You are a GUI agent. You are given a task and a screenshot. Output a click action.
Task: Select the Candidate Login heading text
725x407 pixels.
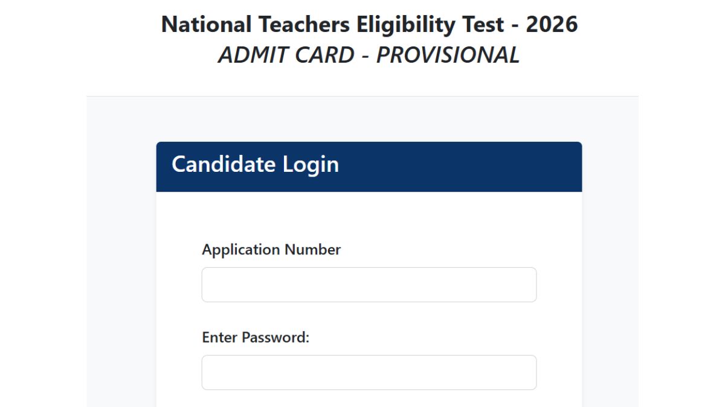point(255,165)
